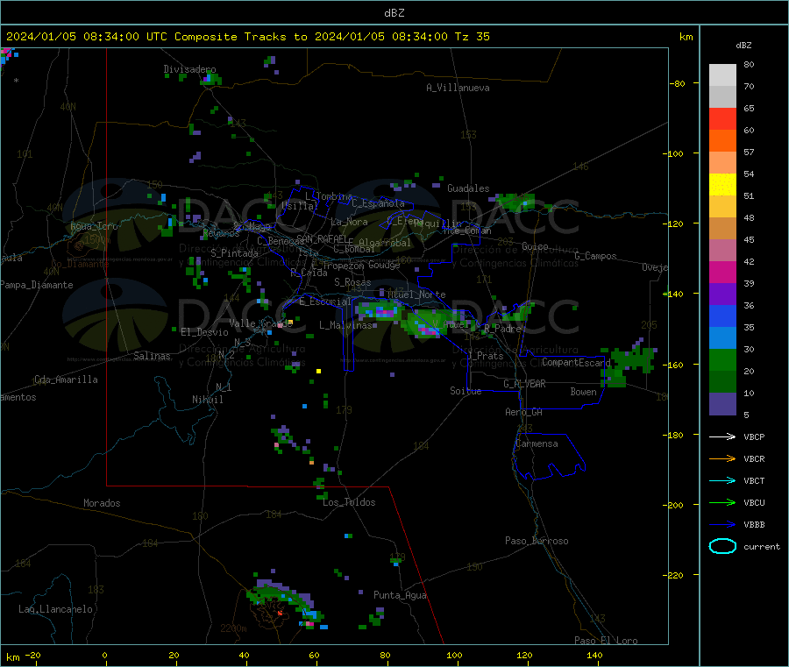The height and width of the screenshot is (667, 789).
Task: Click the 'A_Villanueva' map label
Action: 458,88
